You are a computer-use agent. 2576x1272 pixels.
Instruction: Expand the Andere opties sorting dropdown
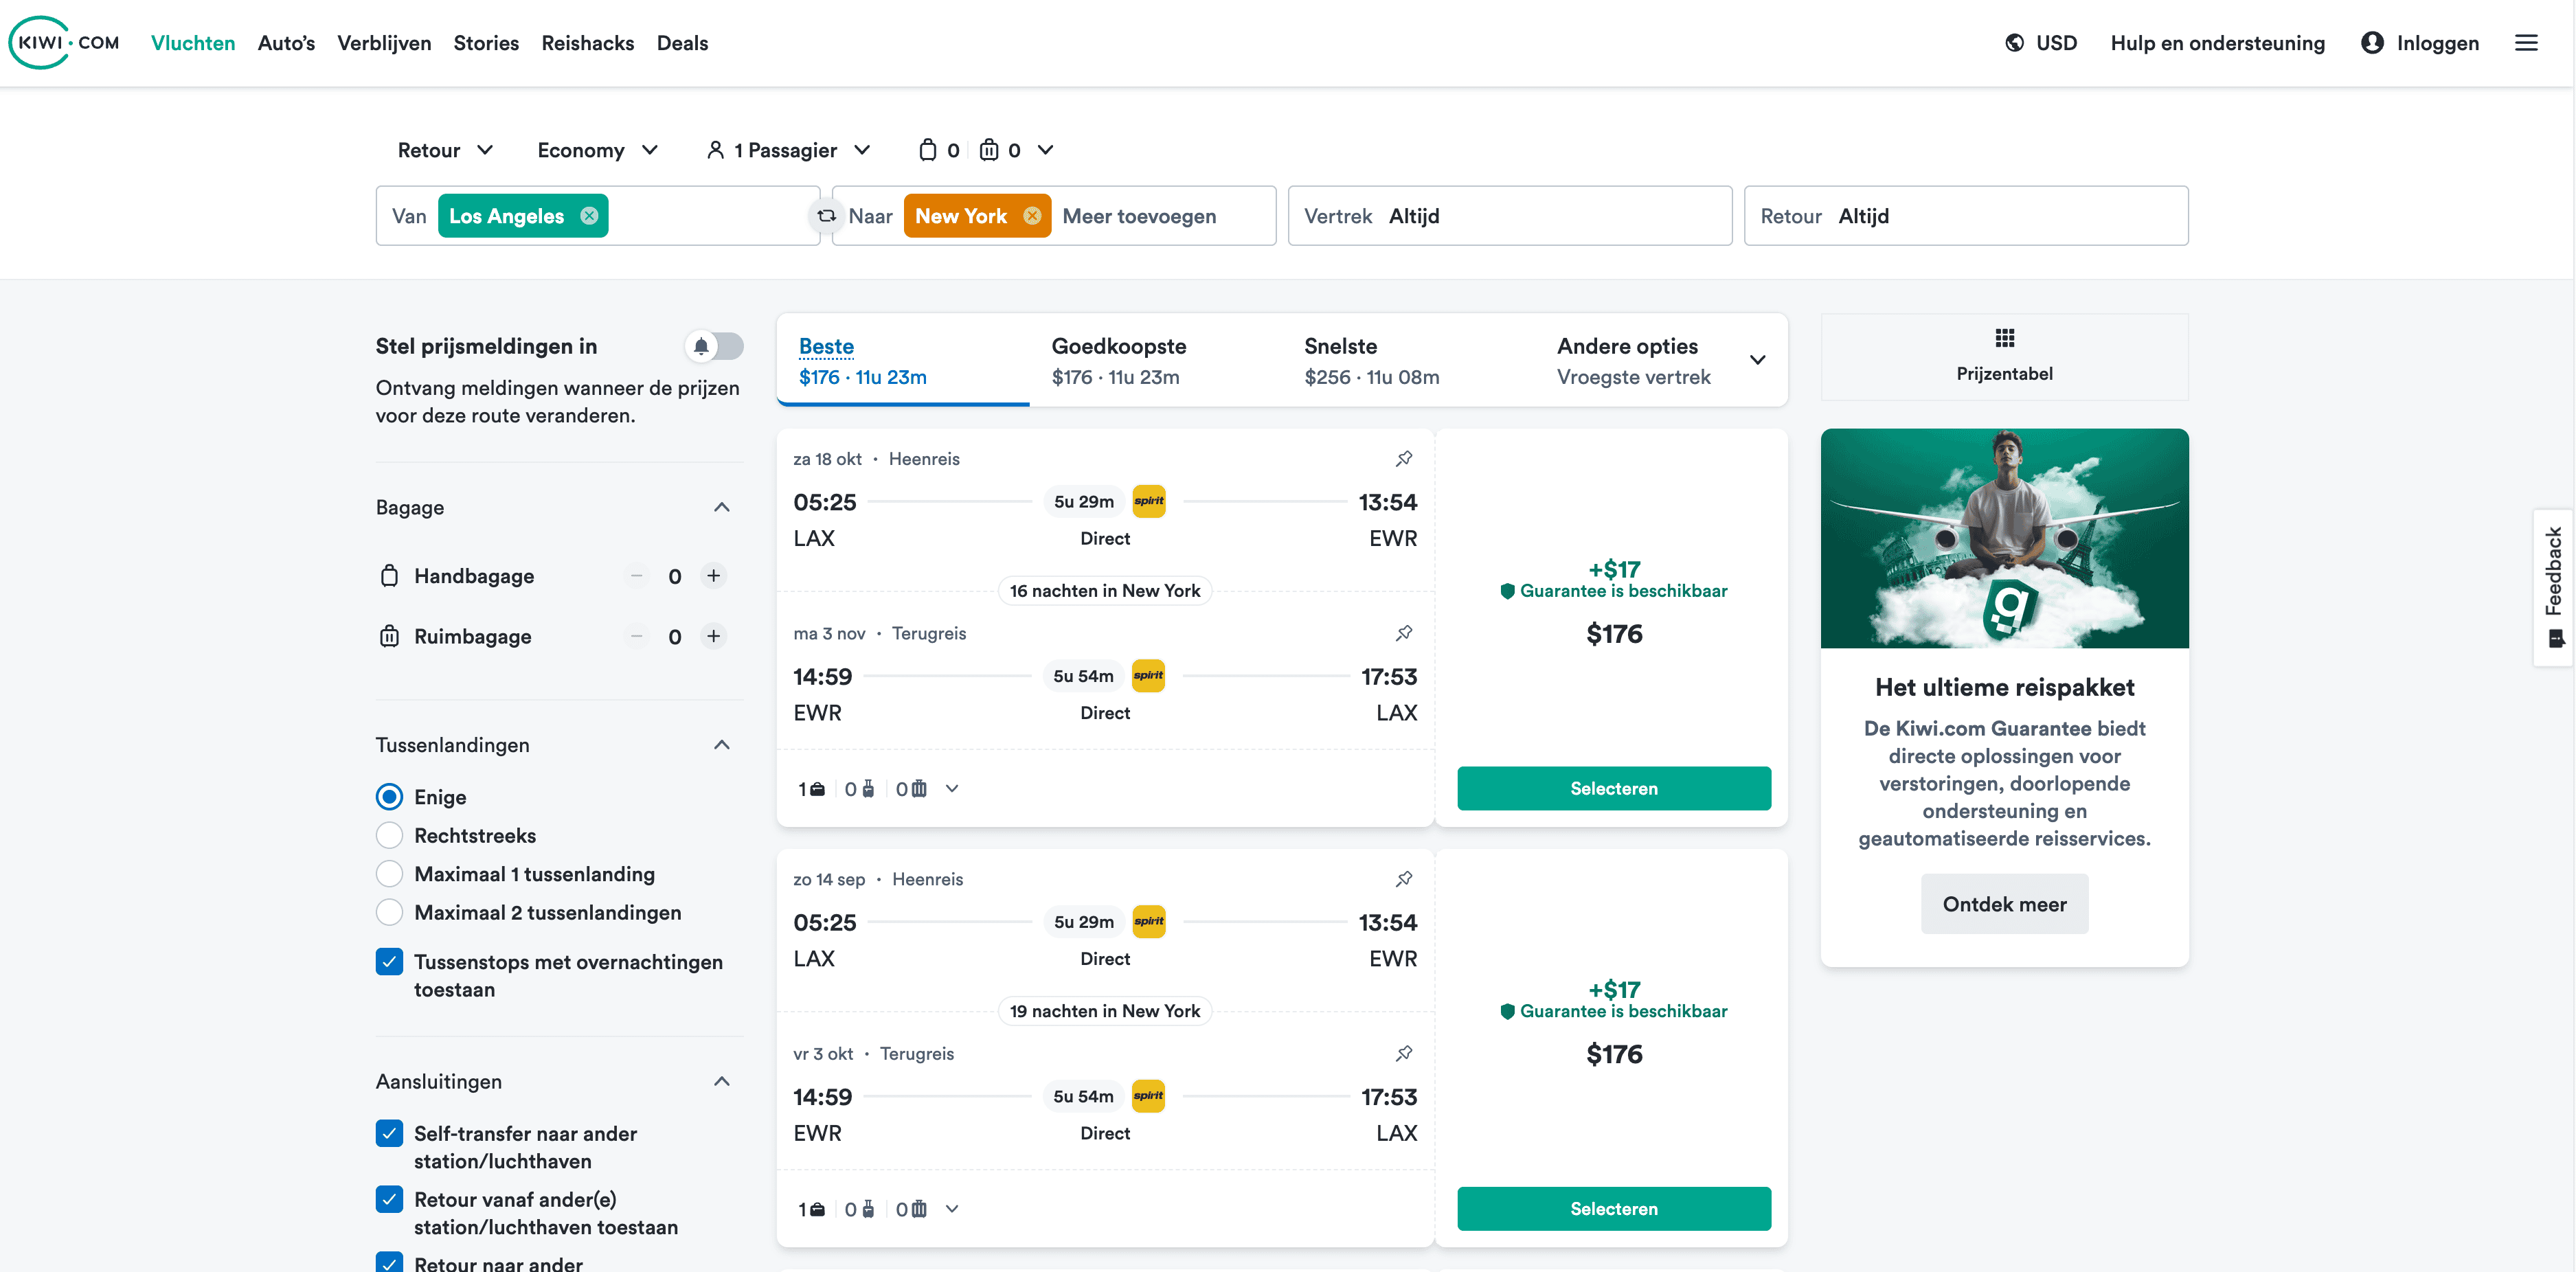(x=1756, y=360)
